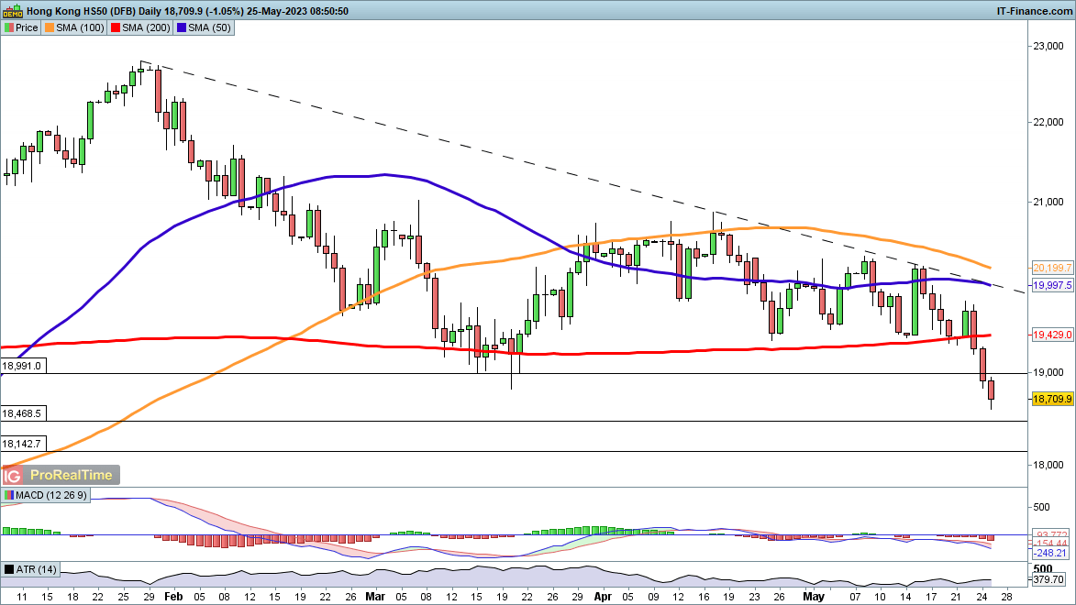The image size is (1076, 605).
Task: Click the MACD value tag -248.21
Action: [1050, 553]
